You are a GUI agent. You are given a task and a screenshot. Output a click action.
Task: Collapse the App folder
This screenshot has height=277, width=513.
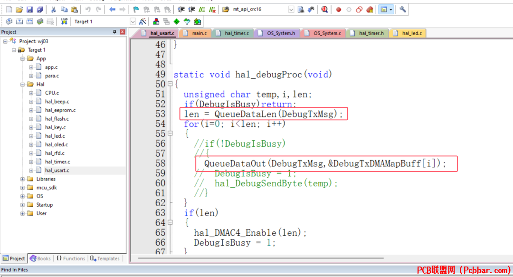tap(22, 58)
